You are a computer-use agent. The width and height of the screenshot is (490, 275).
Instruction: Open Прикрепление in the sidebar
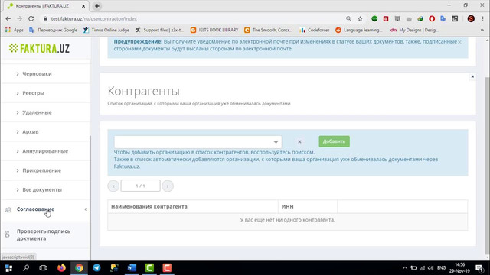point(41,170)
